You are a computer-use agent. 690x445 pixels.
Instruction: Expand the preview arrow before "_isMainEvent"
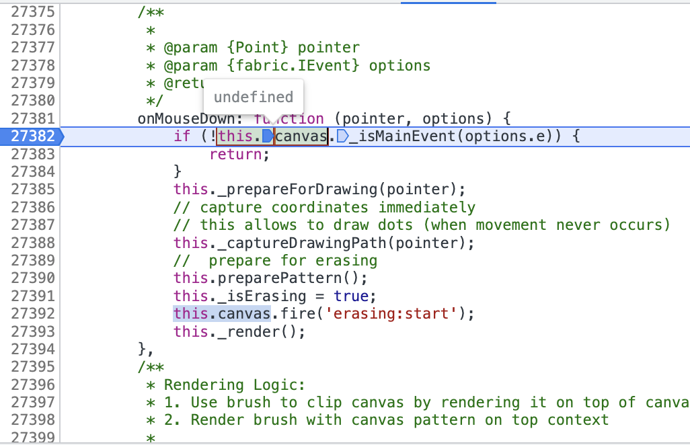click(x=342, y=136)
